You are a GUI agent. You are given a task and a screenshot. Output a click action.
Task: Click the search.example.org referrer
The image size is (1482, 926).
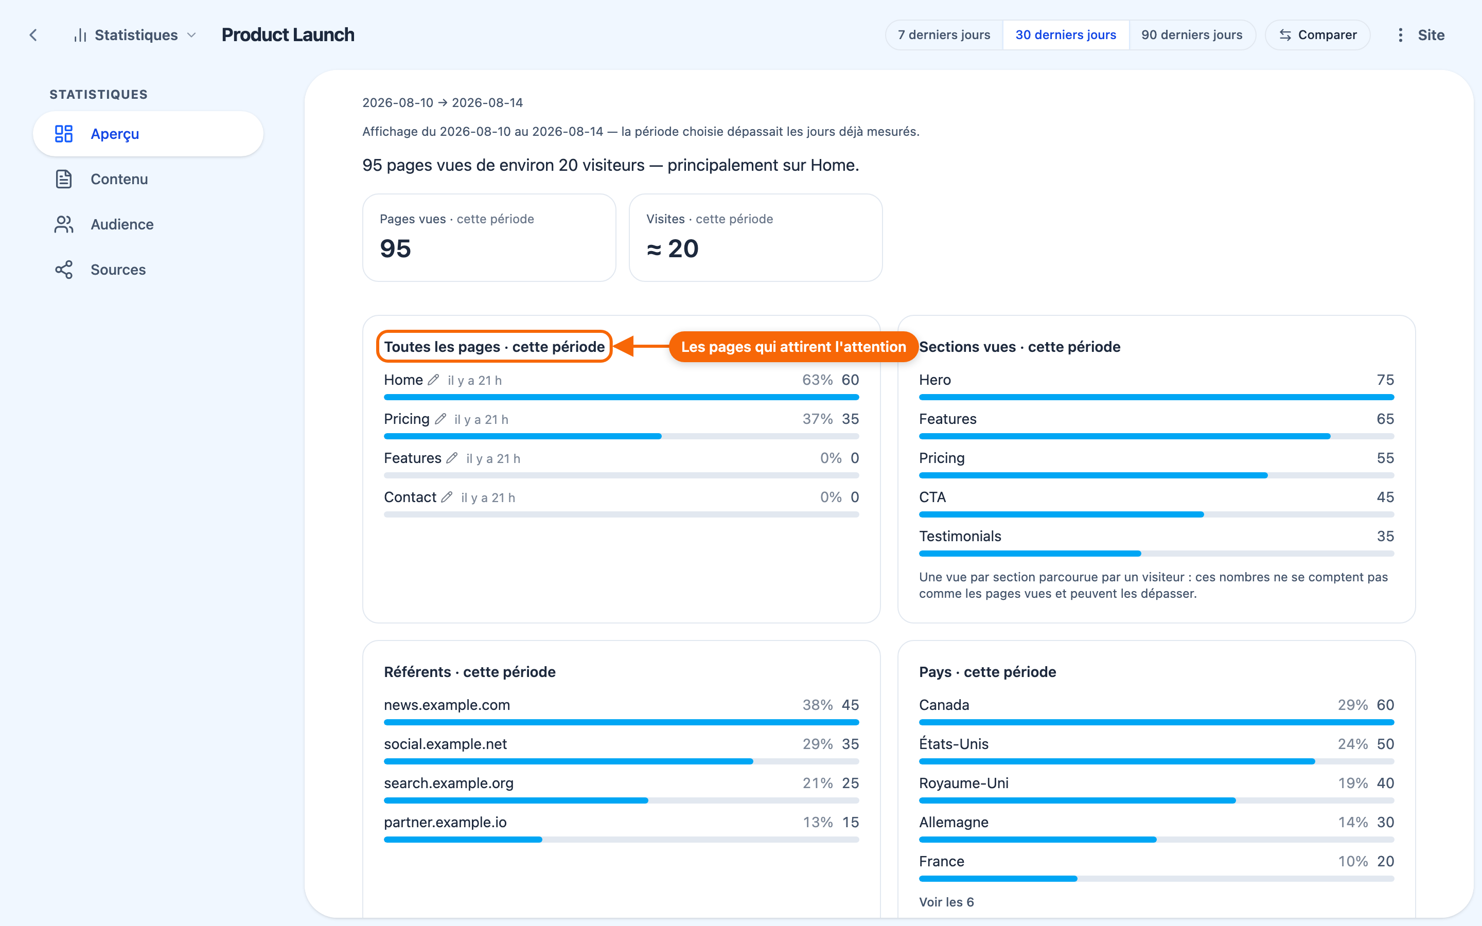(448, 782)
